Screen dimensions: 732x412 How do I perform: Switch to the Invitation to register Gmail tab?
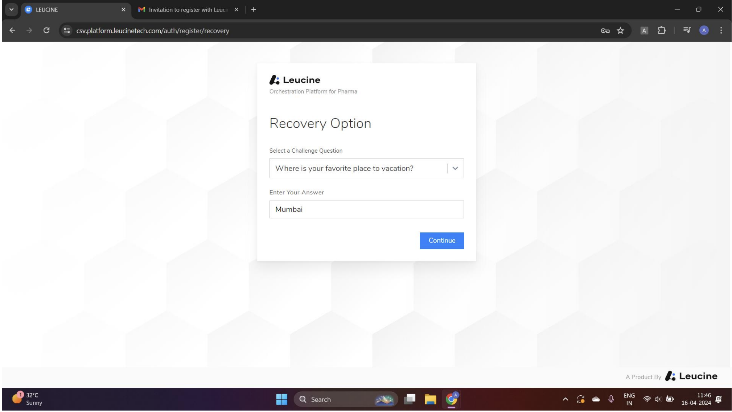pyautogui.click(x=185, y=9)
